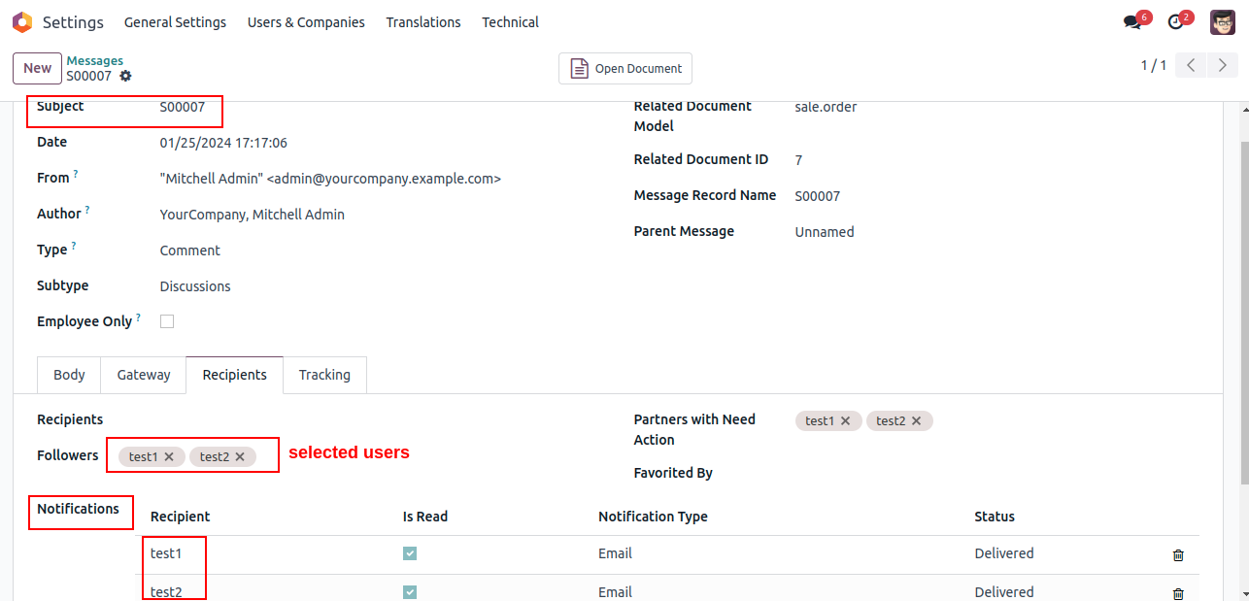Open the discuss messages chat icon
The width and height of the screenshot is (1249, 601).
tap(1132, 22)
